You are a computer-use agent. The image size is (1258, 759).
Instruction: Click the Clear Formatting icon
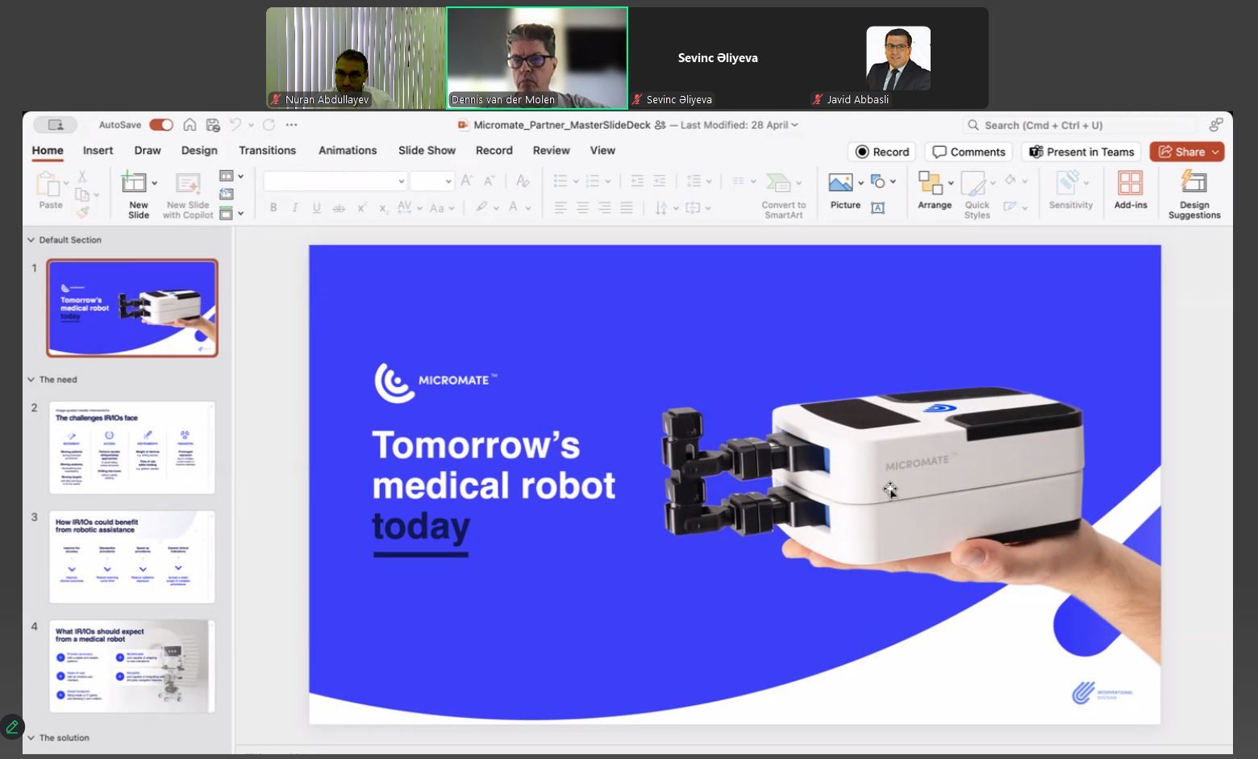click(523, 181)
